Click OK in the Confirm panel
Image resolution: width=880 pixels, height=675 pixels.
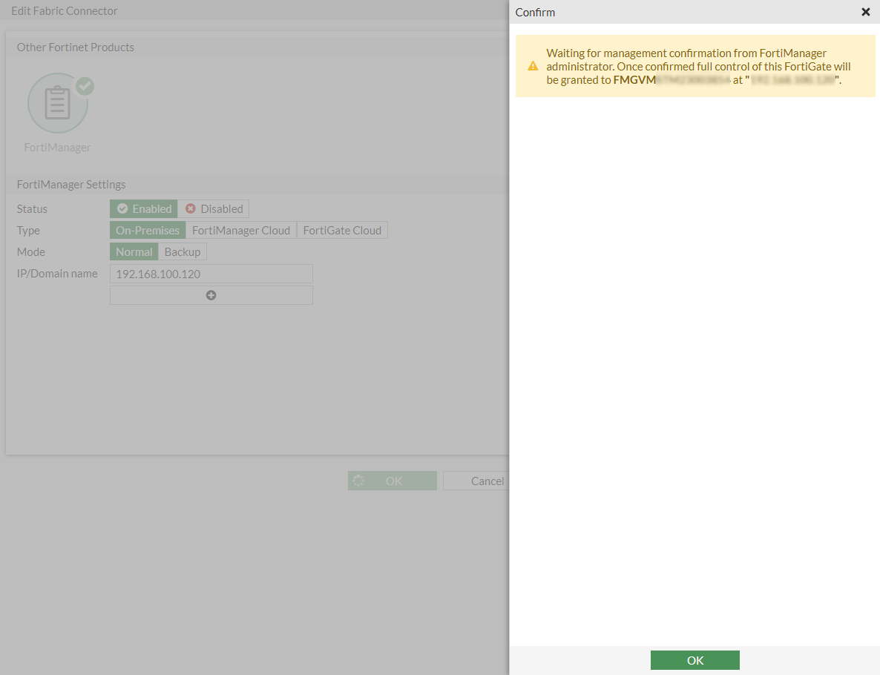point(695,660)
